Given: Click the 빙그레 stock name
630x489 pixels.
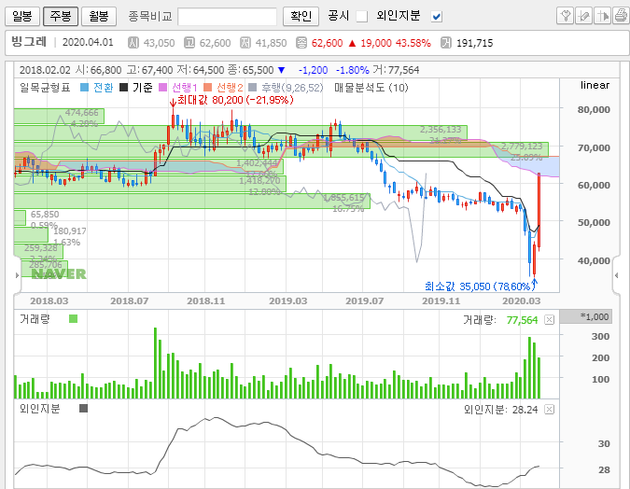Looking at the screenshot, I should (29, 42).
